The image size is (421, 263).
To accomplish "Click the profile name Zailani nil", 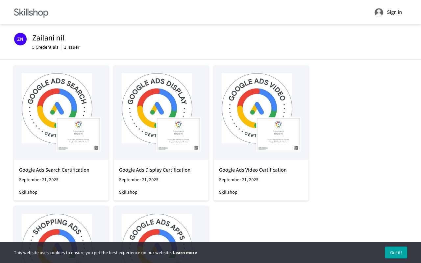I will [48, 38].
